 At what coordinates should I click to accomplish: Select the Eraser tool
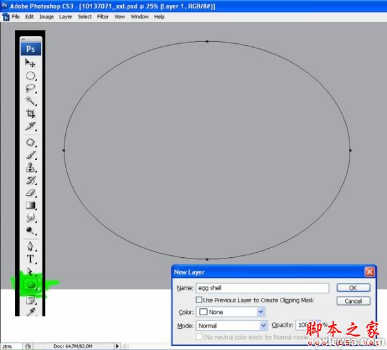(x=30, y=193)
